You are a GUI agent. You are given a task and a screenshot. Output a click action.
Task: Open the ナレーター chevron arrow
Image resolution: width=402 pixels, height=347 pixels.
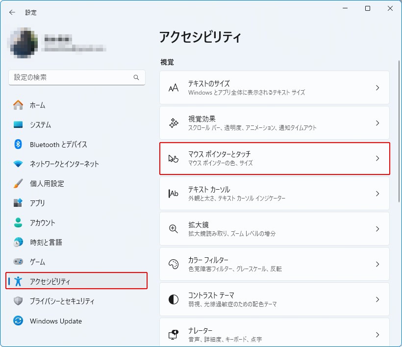[377, 335]
